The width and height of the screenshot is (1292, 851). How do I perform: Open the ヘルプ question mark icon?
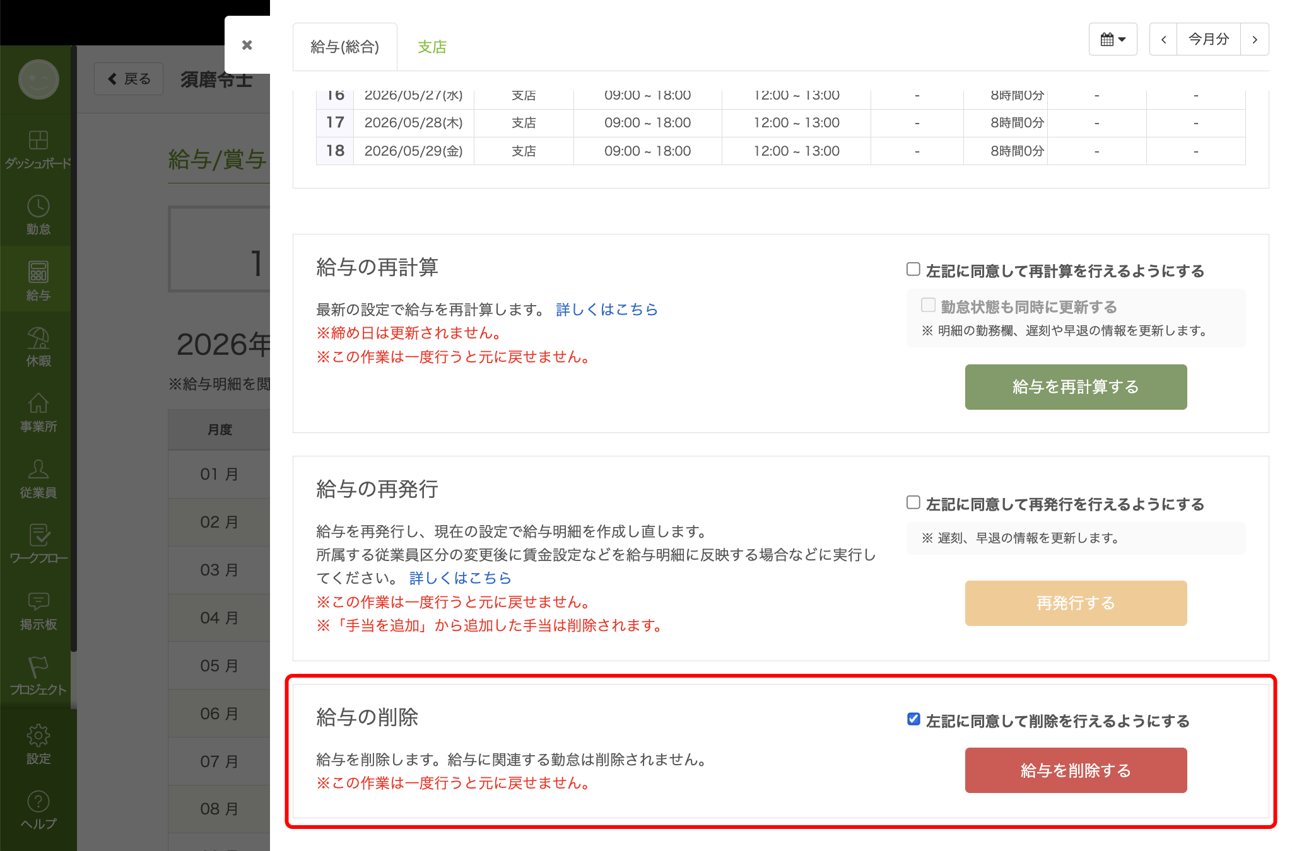tap(38, 811)
